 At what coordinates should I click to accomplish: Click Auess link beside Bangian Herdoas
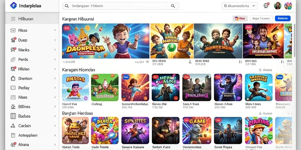pyautogui.click(x=267, y=113)
